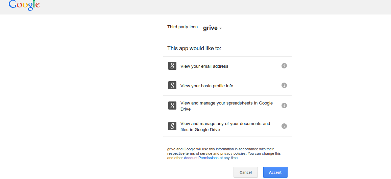The height and width of the screenshot is (179, 391).
Task: Click Google icon beside email address permission
Action: (172, 66)
